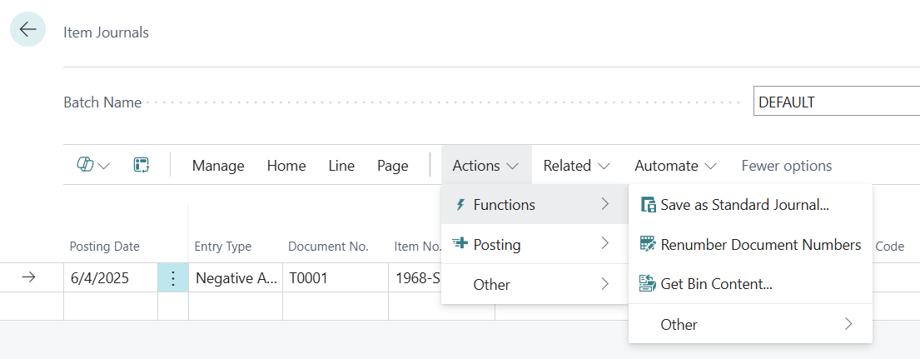Select Renumber Document Numbers action
This screenshot has height=359, width=920.
click(760, 245)
